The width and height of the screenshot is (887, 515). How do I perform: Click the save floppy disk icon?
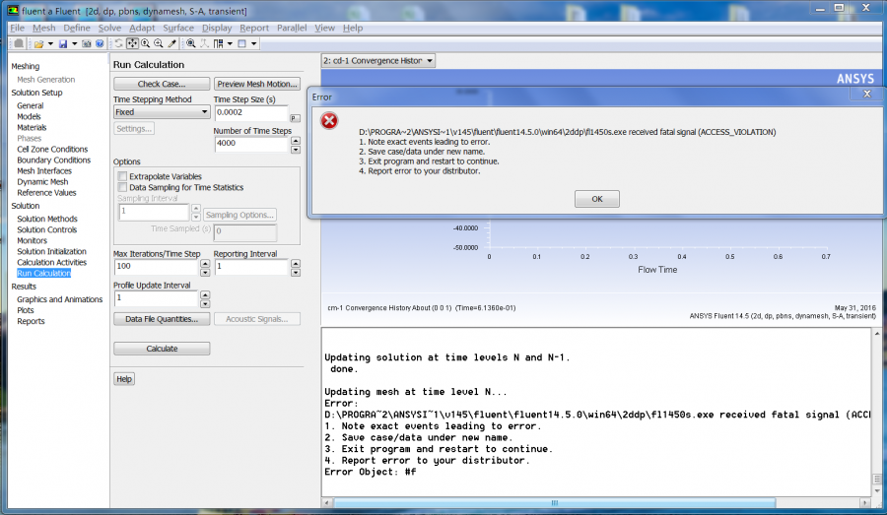[x=63, y=43]
